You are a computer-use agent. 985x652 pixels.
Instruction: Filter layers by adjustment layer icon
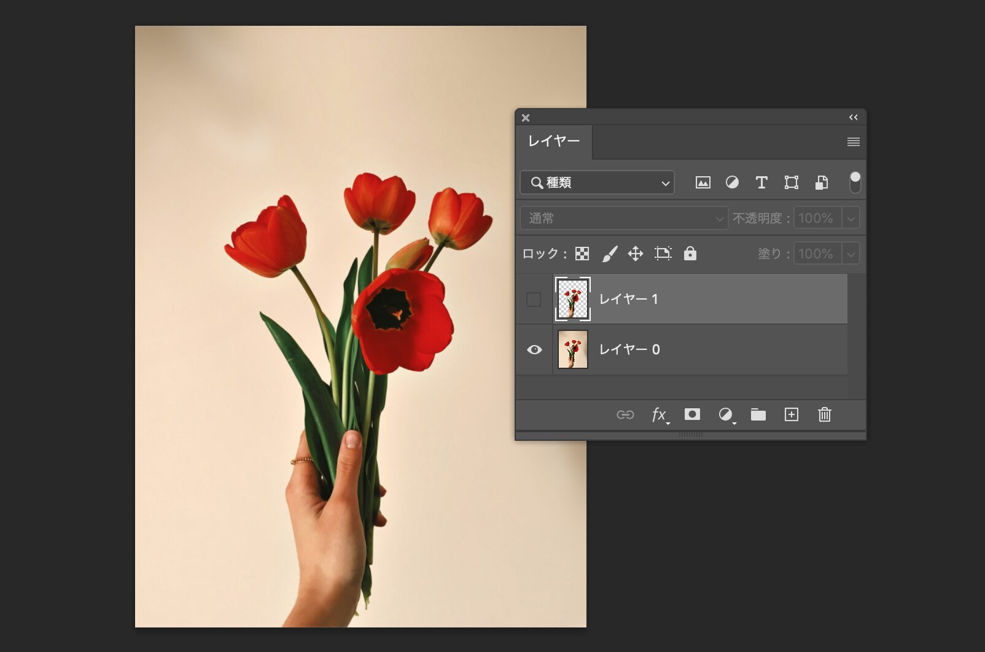(732, 182)
